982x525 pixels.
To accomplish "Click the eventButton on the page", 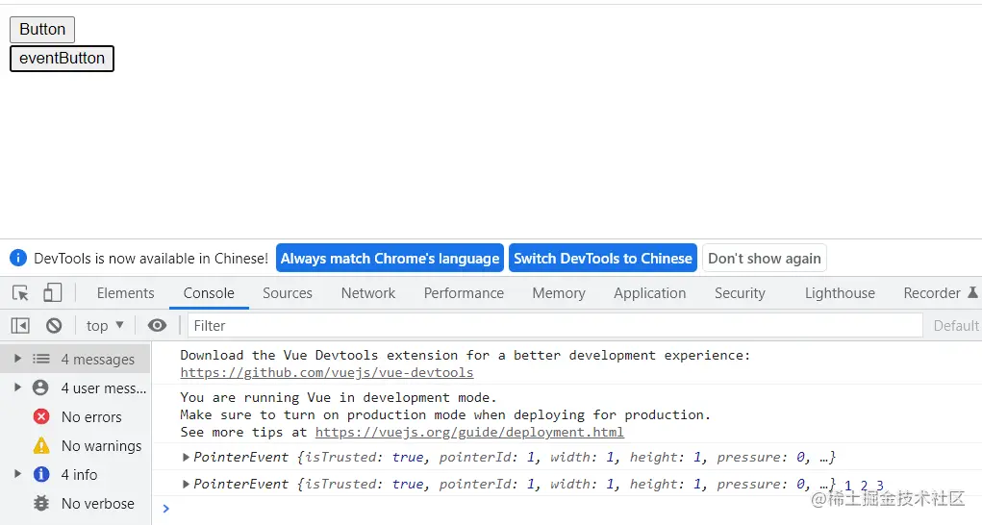I will pos(62,59).
